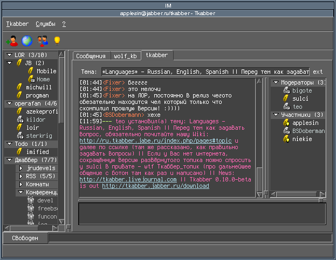Screen dimensions: 336x260
Task: Click the message input field
Action: (202, 212)
